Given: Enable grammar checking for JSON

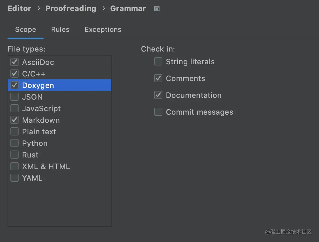Looking at the screenshot, I should pos(14,97).
